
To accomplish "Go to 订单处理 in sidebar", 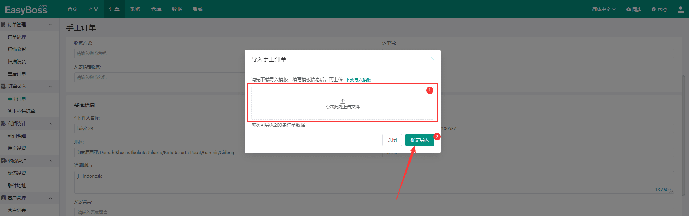I will pos(17,37).
